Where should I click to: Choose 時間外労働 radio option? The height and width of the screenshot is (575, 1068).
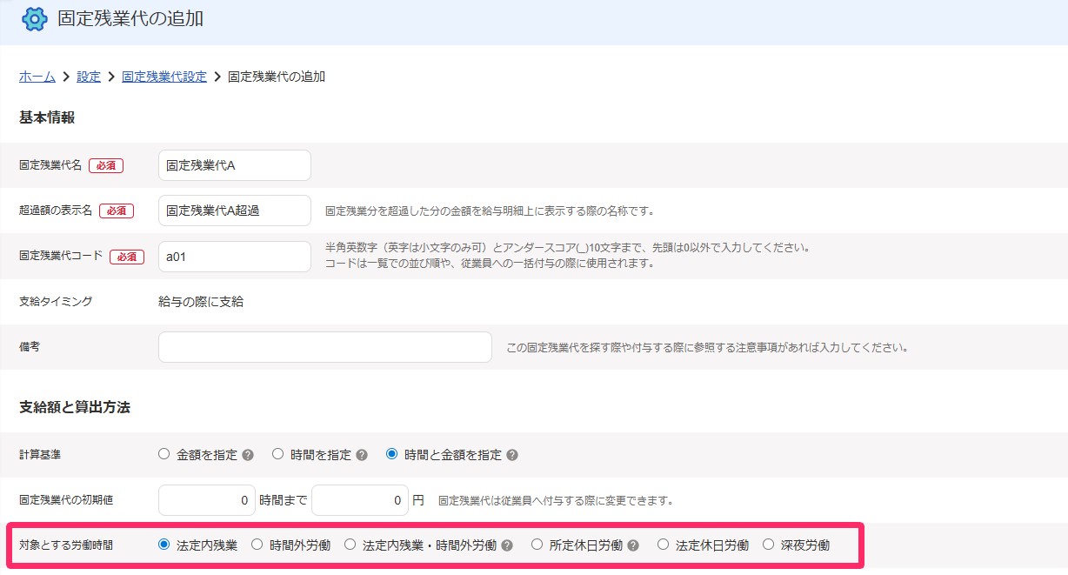pyautogui.click(x=257, y=545)
